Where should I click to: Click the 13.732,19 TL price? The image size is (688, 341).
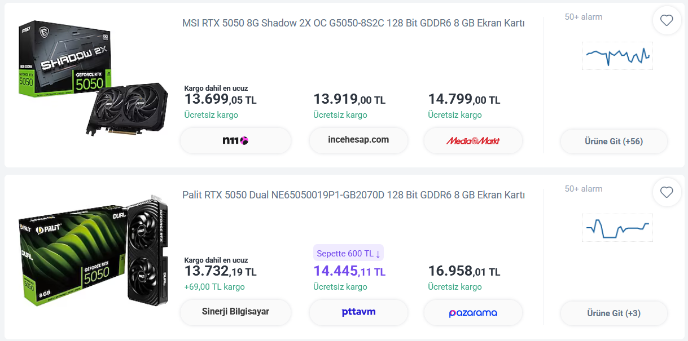pyautogui.click(x=220, y=272)
